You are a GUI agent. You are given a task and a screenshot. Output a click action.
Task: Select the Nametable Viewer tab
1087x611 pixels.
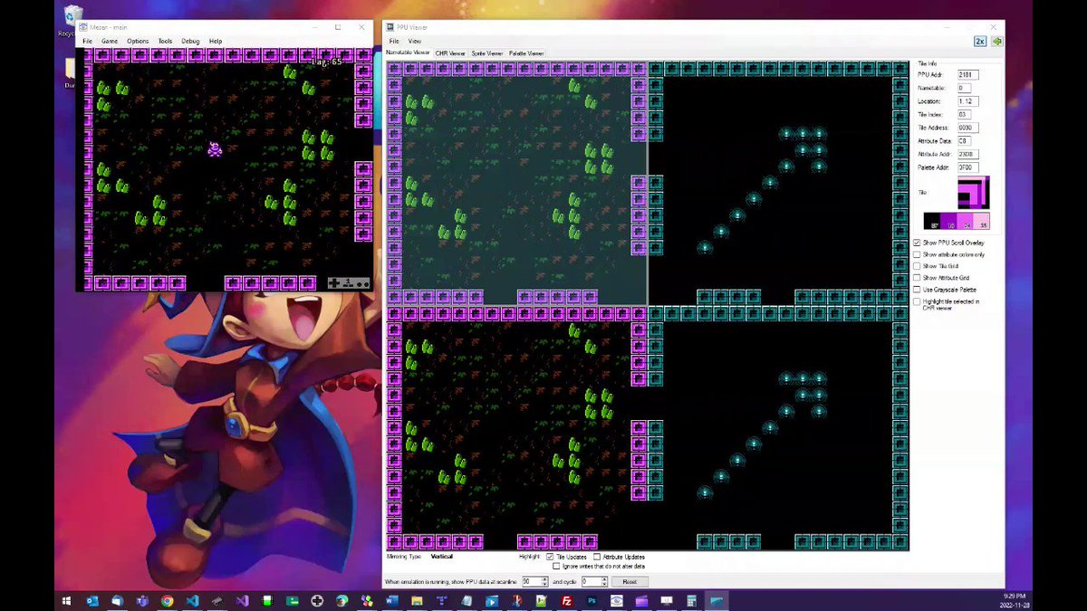pyautogui.click(x=407, y=53)
